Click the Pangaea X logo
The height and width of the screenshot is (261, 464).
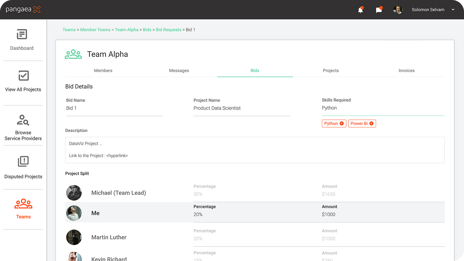[x=23, y=10]
